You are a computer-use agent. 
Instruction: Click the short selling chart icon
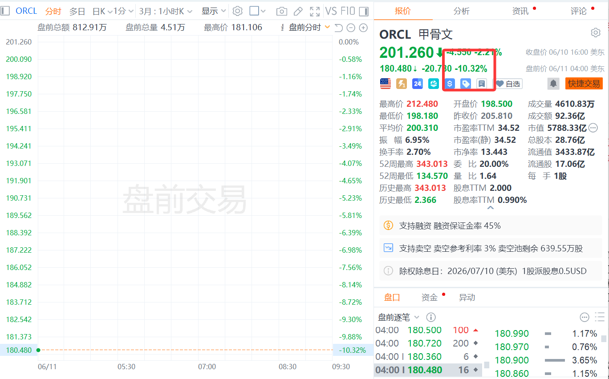pyautogui.click(x=388, y=248)
